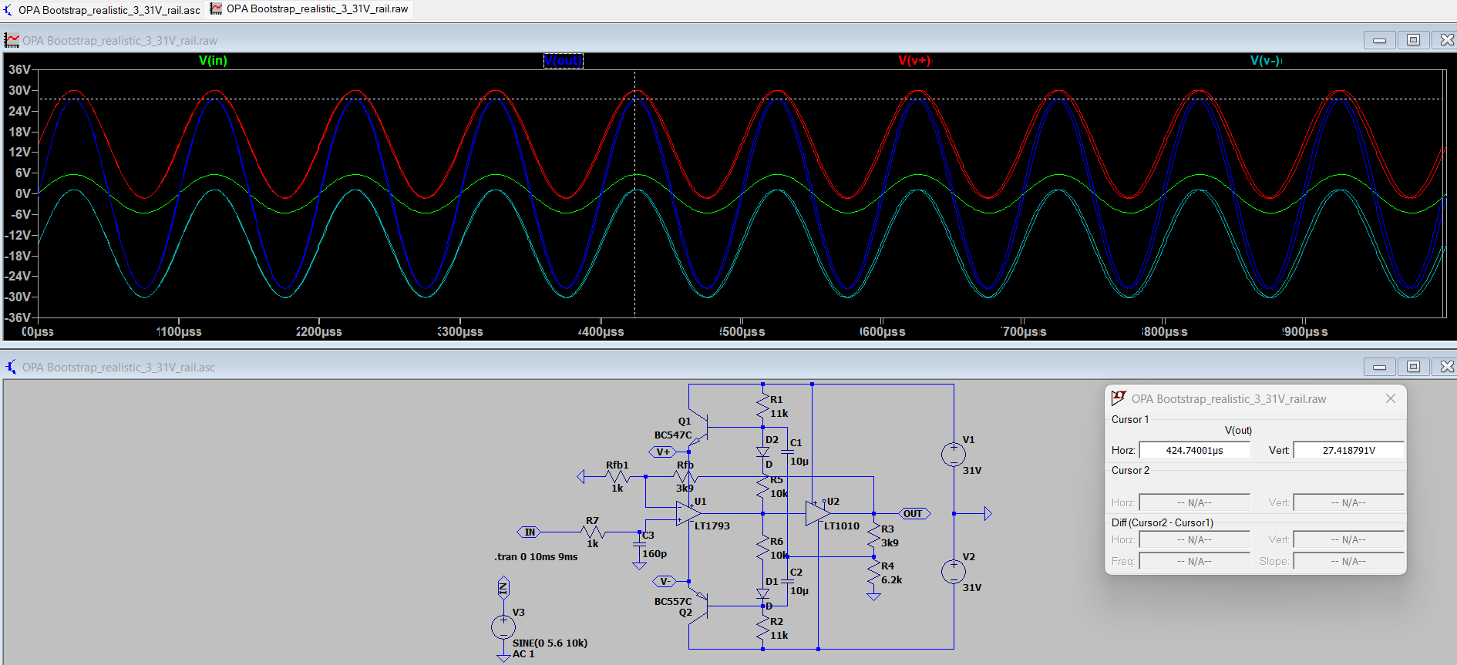Select the V1 31V voltage source
Image resolution: width=1457 pixels, height=665 pixels.
pyautogui.click(x=954, y=455)
